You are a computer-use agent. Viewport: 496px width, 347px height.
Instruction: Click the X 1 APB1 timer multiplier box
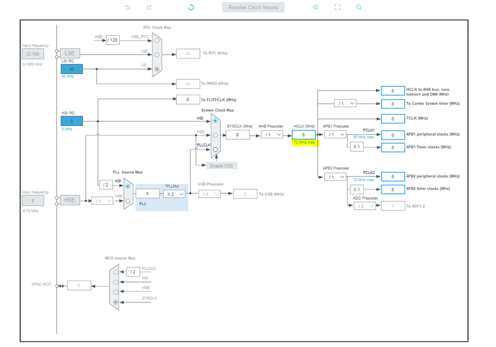click(357, 147)
